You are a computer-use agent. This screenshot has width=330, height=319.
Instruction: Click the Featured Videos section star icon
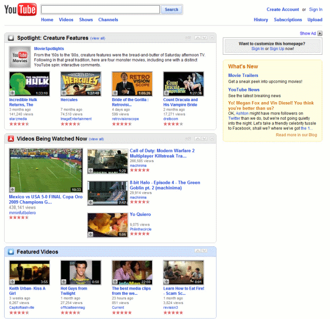pos(11,252)
